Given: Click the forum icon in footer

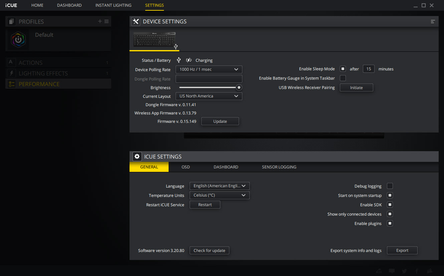Looking at the screenshot, I should (379, 271).
